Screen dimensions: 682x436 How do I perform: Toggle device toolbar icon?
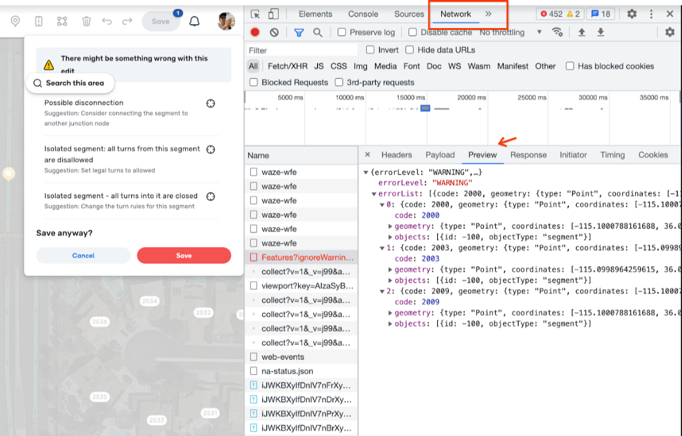point(274,14)
